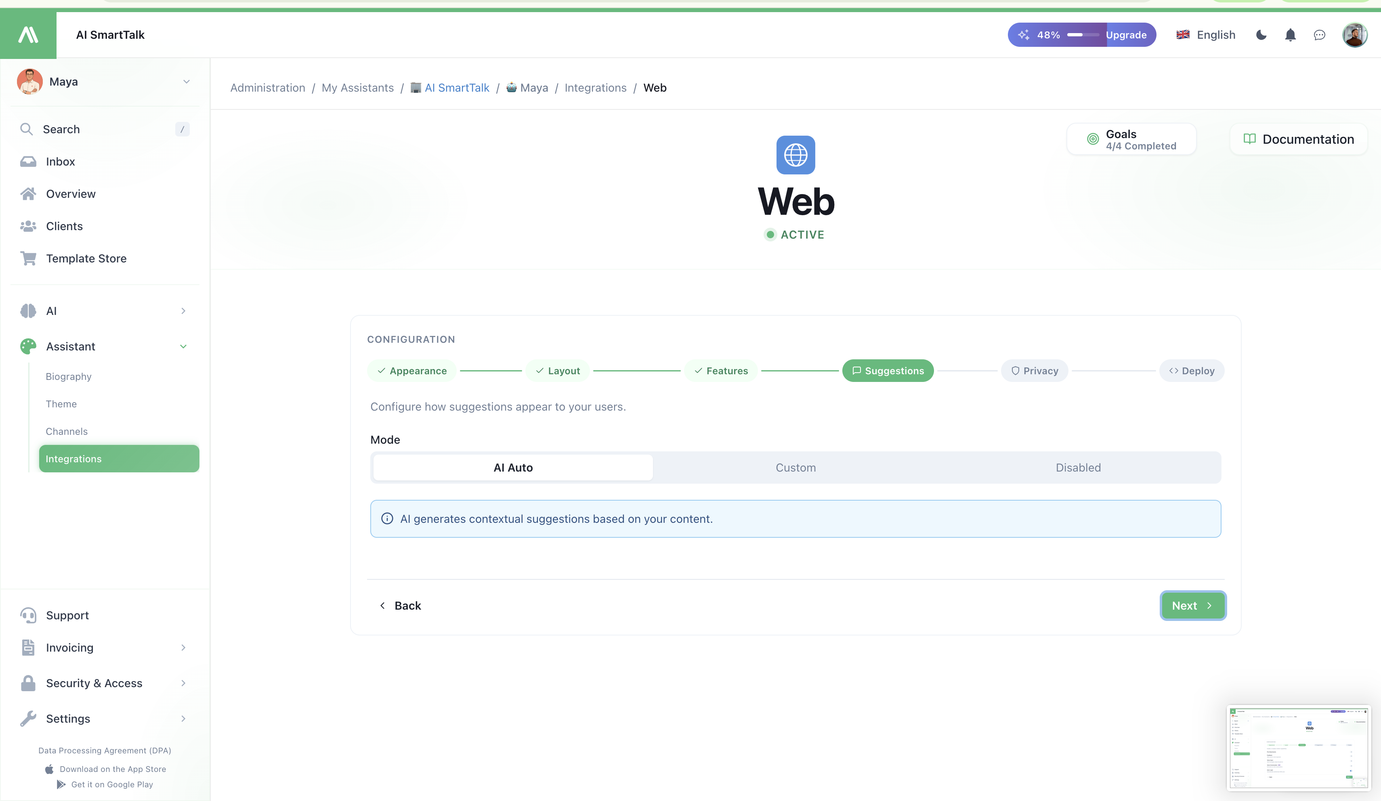The height and width of the screenshot is (801, 1381).
Task: Toggle dark mode moon icon
Action: tap(1261, 35)
